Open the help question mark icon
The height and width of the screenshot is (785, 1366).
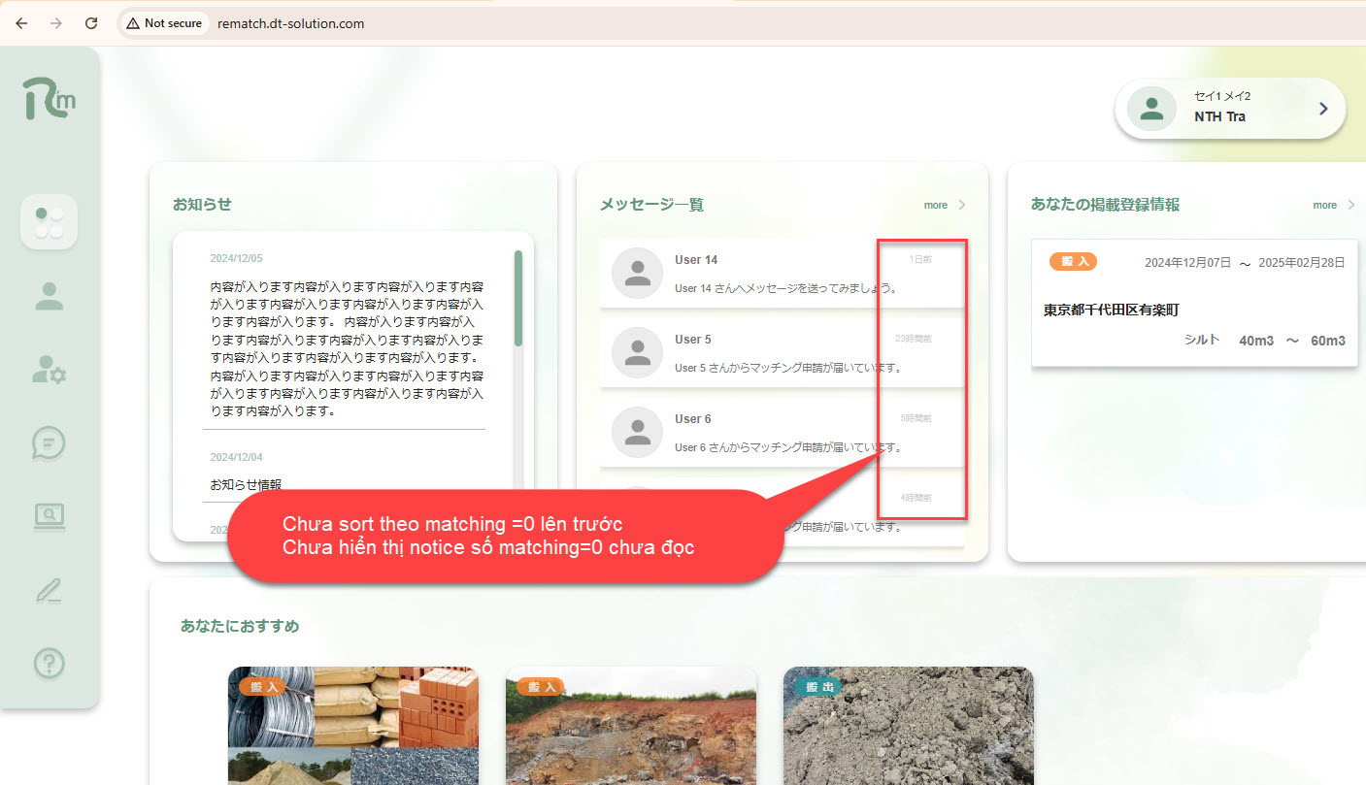[49, 664]
